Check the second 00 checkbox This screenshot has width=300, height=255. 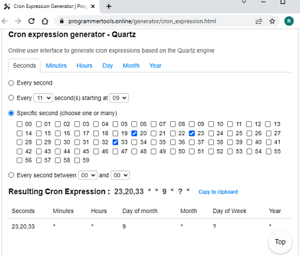coord(19,124)
